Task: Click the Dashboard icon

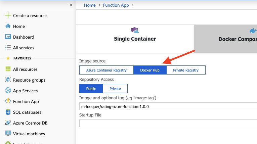Action: [8, 37]
